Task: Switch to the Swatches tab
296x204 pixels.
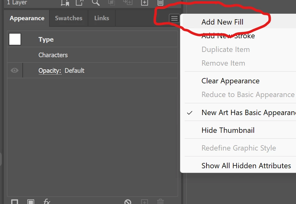Action: 69,18
